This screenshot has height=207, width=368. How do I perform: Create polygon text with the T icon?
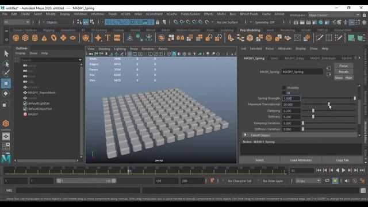[x=108, y=38]
